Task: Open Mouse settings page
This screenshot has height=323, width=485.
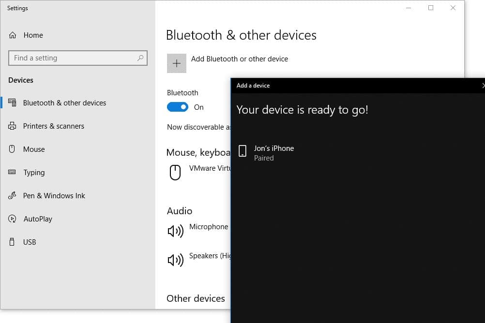Action: tap(78, 149)
